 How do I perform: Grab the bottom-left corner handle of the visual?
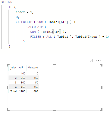pos(8,110)
